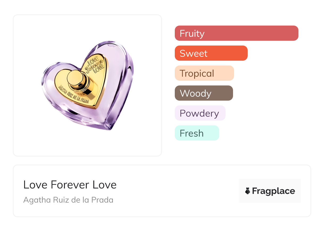
Task: Click empty middle of the perfume info card
Action: coord(176,191)
